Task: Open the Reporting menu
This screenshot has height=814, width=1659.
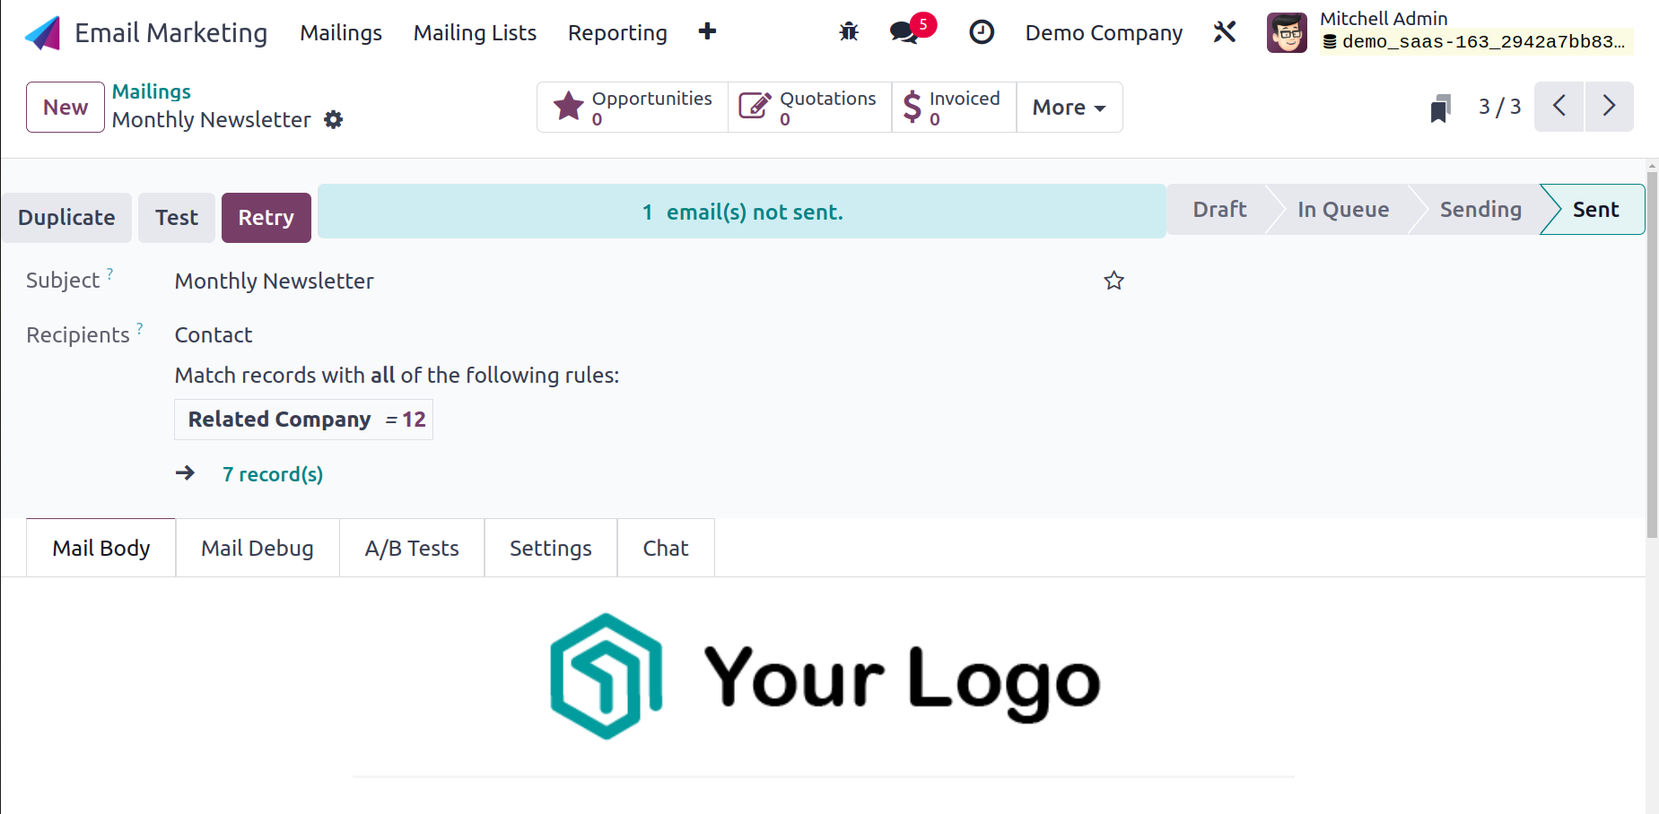Action: [617, 33]
